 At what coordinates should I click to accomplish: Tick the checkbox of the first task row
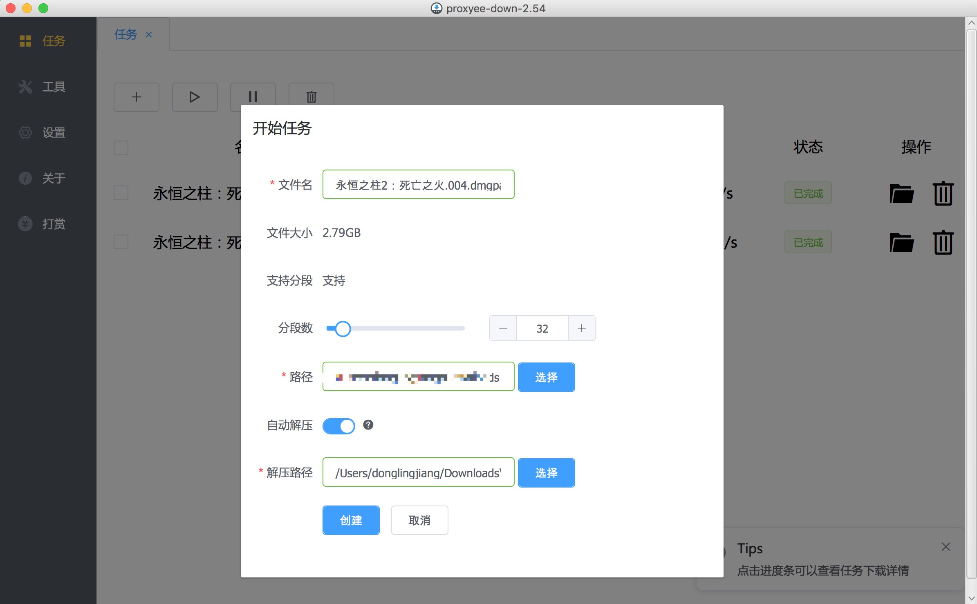click(121, 193)
